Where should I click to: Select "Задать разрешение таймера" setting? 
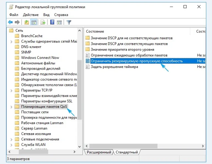(x=114, y=67)
